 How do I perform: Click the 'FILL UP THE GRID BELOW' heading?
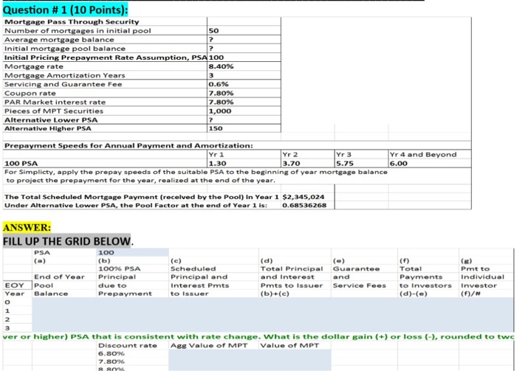pyautogui.click(x=67, y=241)
